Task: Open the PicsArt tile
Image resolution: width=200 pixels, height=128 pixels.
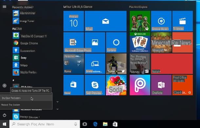Action: [x=140, y=85]
